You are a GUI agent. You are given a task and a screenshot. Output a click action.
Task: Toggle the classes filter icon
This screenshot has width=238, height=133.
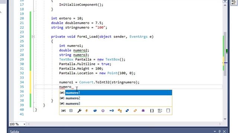click(x=120, y=111)
